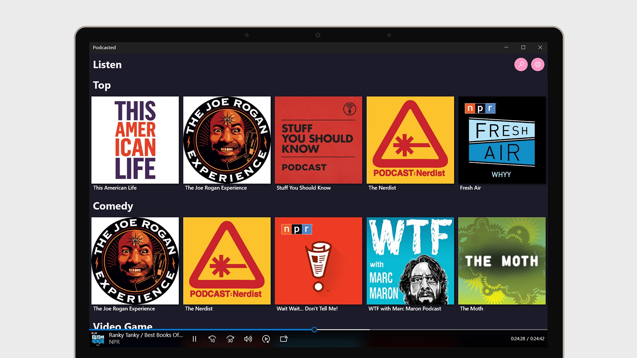
Task: Click the Comedy section heading
Action: [113, 206]
